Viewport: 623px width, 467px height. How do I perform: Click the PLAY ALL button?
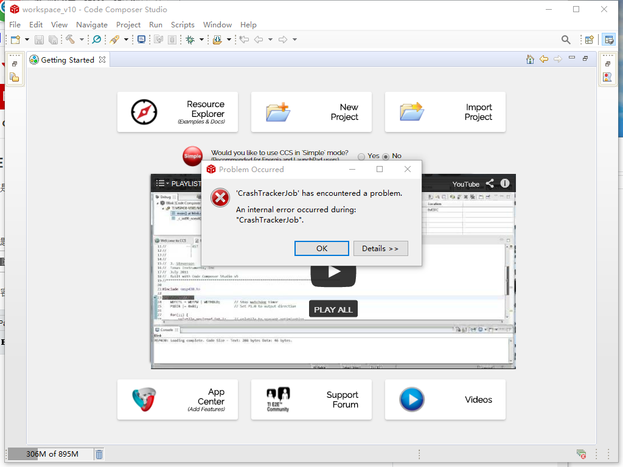click(333, 309)
